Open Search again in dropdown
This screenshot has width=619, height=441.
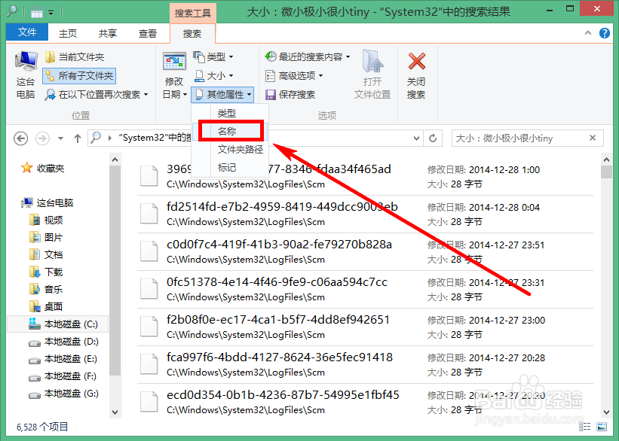pyautogui.click(x=97, y=95)
